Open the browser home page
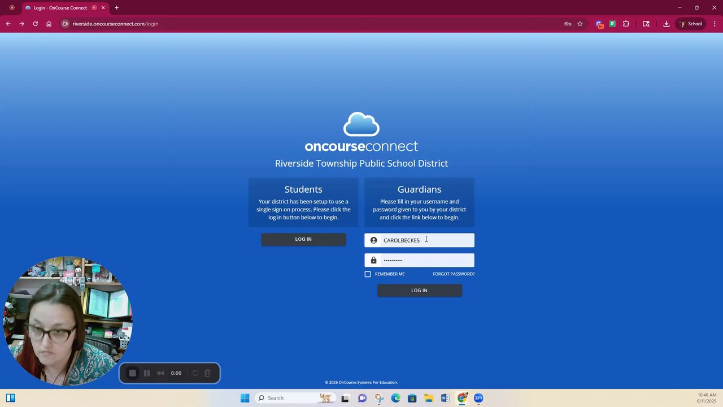The height and width of the screenshot is (407, 723). tap(49, 24)
